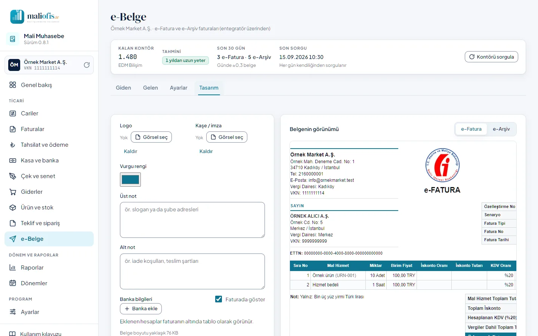This screenshot has width=538, height=336.
Task: Click the Kontörü sorgula button
Action: [491, 57]
